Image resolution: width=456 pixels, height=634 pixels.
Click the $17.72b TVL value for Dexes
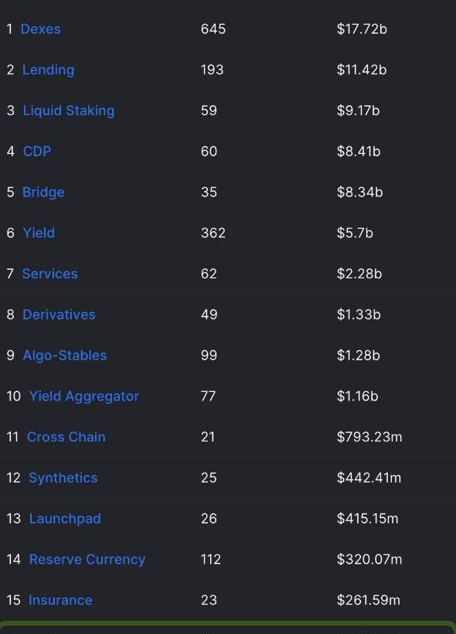(362, 29)
